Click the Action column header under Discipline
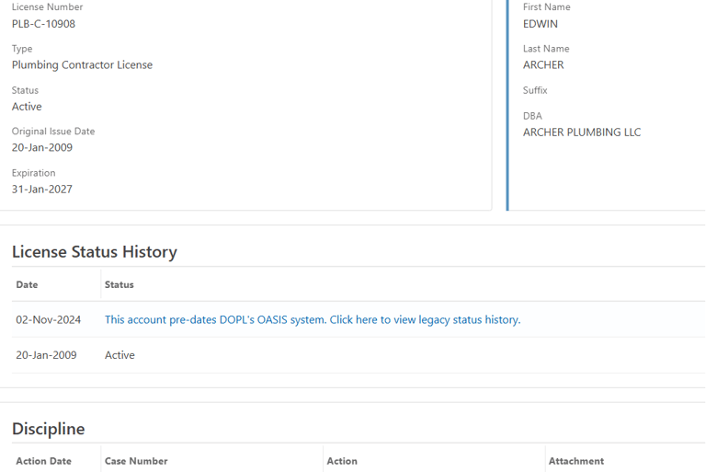 click(x=342, y=461)
